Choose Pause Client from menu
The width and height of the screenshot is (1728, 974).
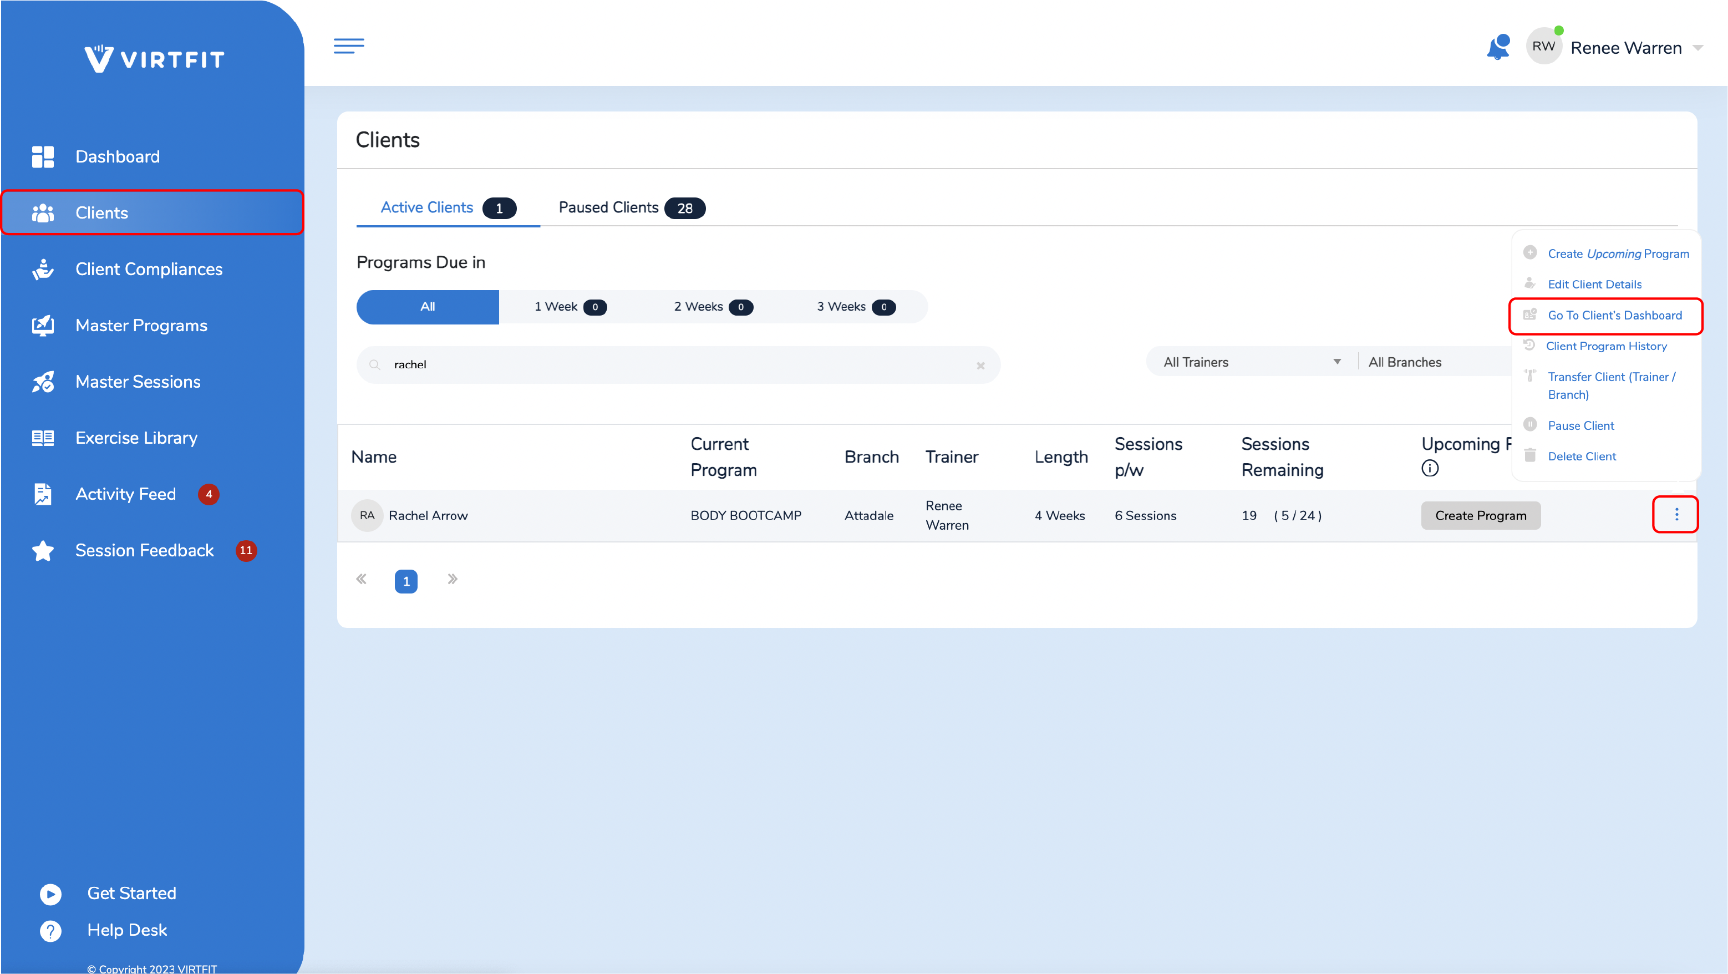1580,426
